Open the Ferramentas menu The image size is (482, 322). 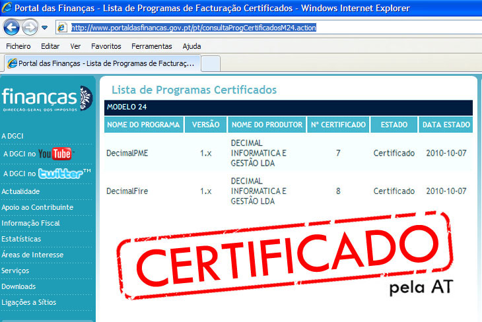pyautogui.click(x=152, y=46)
